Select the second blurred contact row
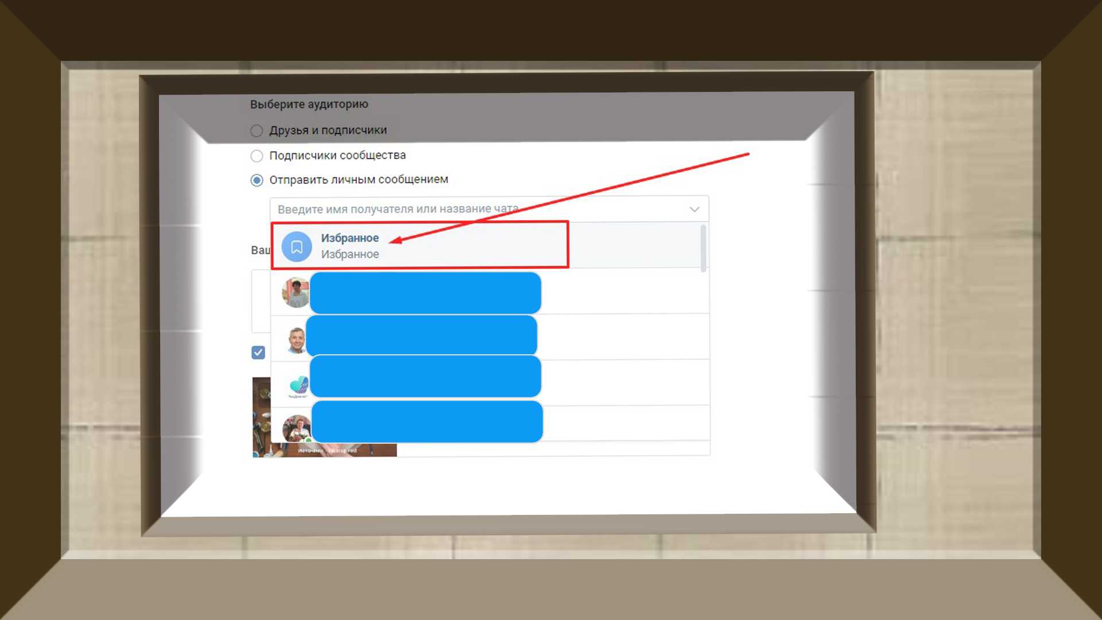This screenshot has width=1102, height=620. (422, 335)
